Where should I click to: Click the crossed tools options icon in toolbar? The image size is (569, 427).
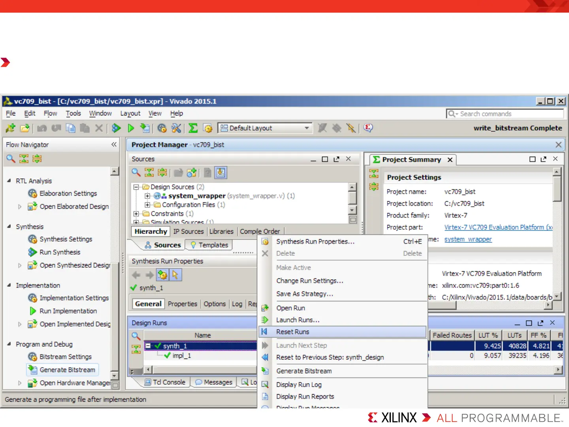(x=176, y=128)
